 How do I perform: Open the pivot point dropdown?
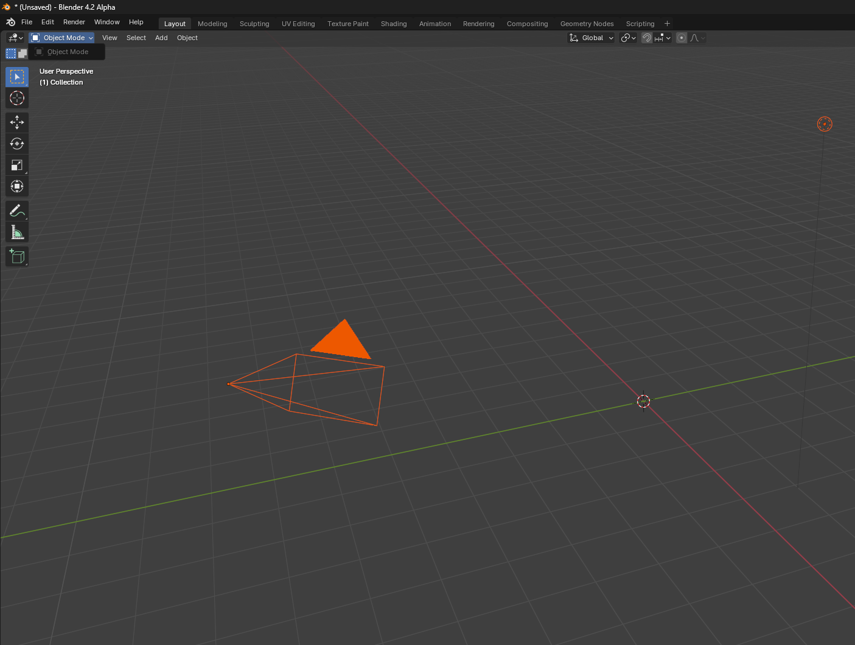(628, 38)
